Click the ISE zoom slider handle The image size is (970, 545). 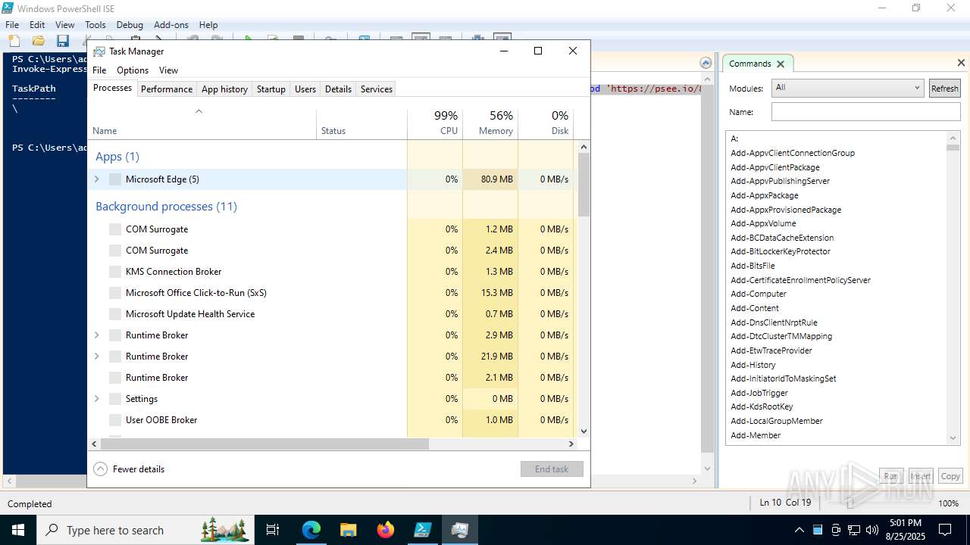point(850,503)
